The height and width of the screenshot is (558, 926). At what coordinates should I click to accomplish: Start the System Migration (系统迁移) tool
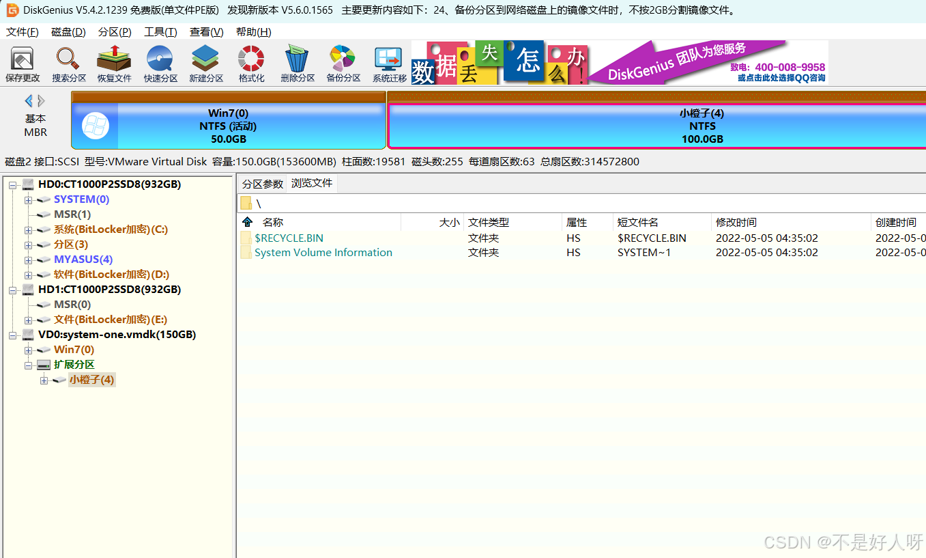[390, 64]
